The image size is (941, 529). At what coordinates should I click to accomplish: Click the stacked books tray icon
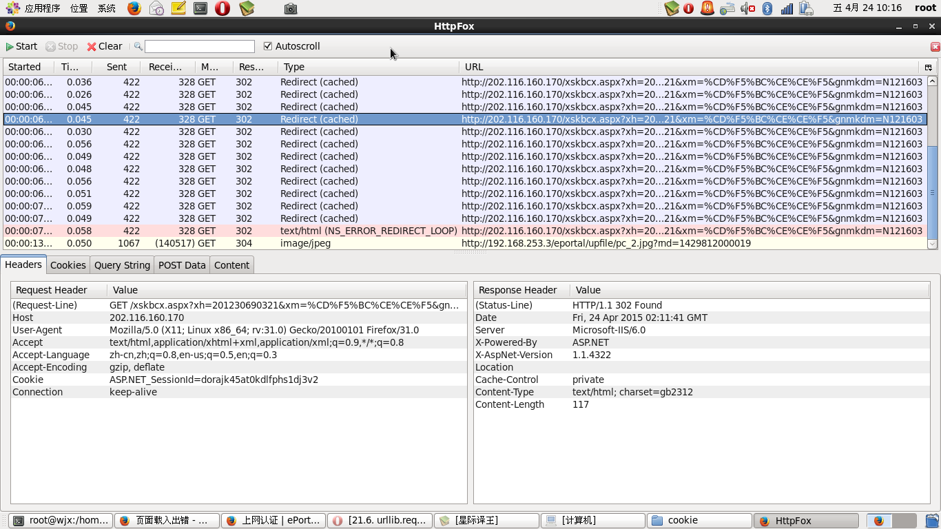[672, 8]
